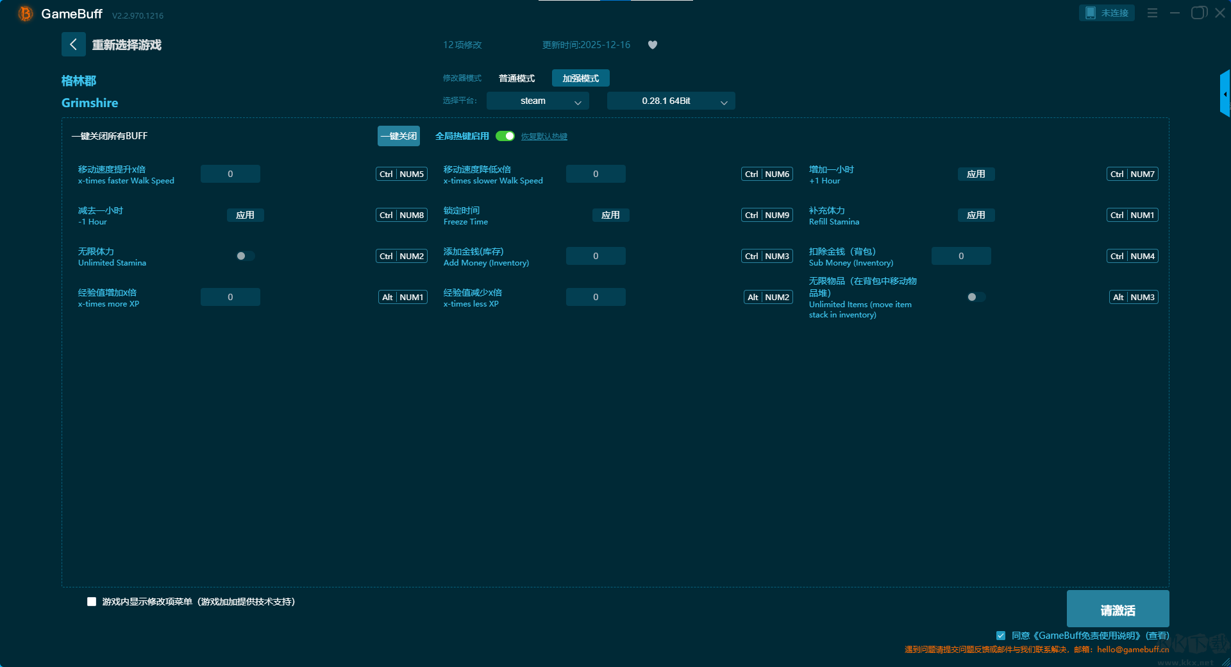Switch to 普通模式 tab
The width and height of the screenshot is (1231, 667).
pos(517,78)
